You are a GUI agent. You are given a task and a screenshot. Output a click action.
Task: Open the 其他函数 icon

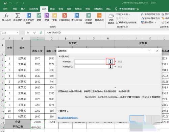pos(99,16)
